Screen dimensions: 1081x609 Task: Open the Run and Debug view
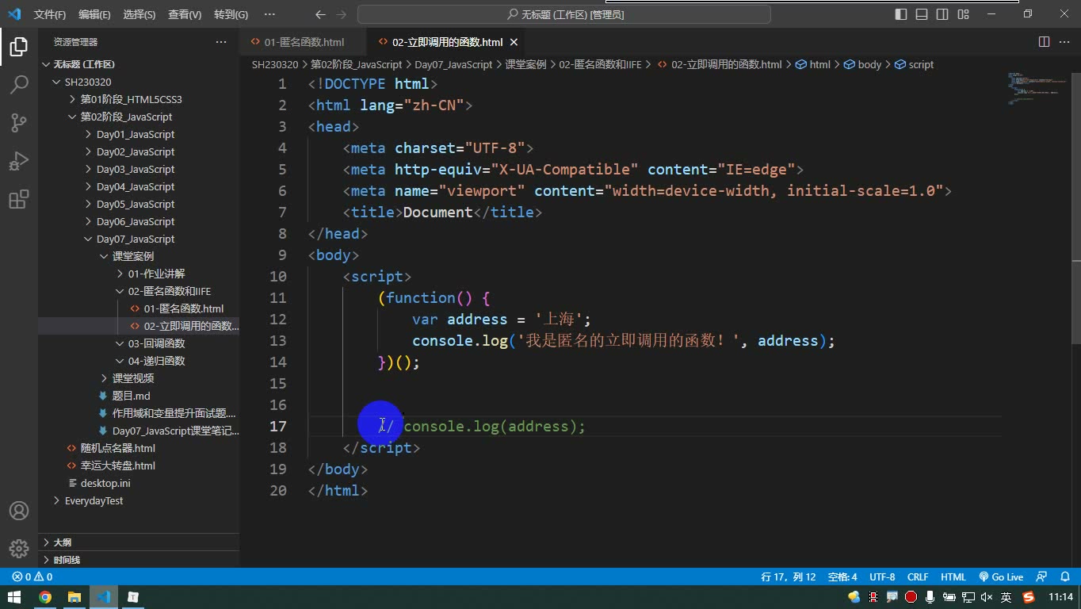tap(19, 161)
